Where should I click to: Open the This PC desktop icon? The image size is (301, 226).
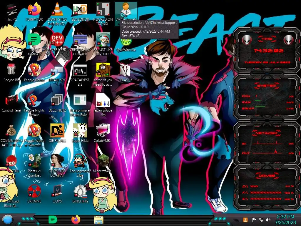tap(11, 12)
